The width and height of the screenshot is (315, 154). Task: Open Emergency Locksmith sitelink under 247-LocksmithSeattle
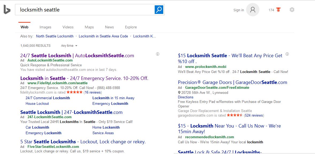click(43, 133)
